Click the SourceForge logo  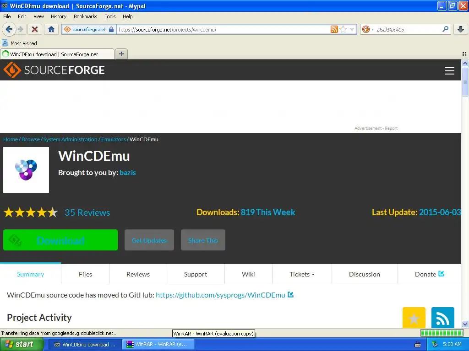coord(54,70)
